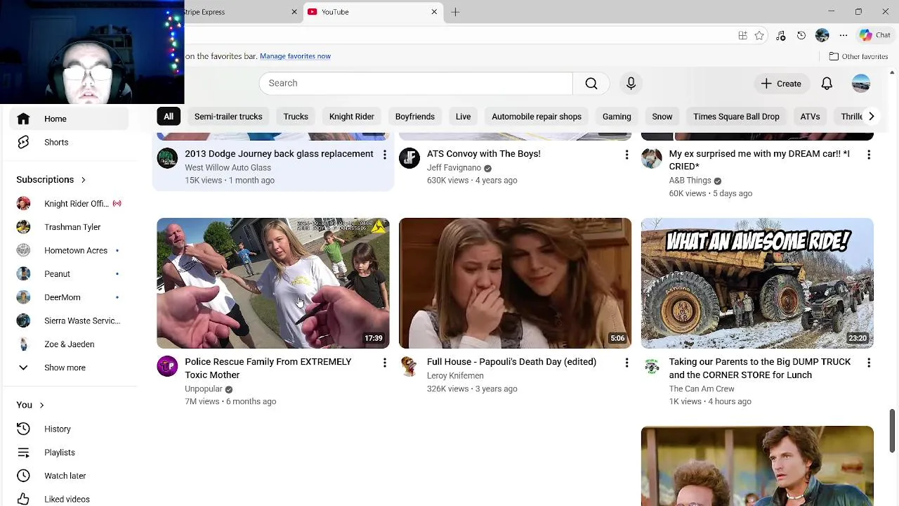Activate voice search microphone icon
899x506 pixels.
631,83
